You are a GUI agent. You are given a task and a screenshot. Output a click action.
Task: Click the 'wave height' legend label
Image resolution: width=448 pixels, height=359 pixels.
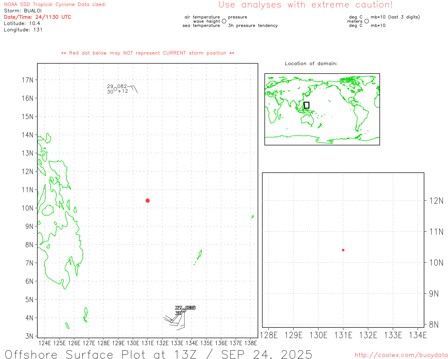click(206, 21)
